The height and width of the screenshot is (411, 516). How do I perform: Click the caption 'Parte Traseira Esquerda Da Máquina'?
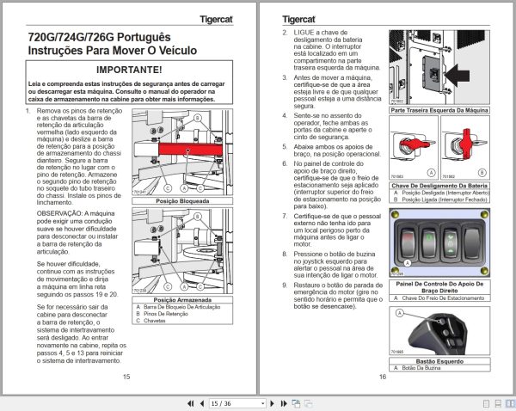(439, 110)
